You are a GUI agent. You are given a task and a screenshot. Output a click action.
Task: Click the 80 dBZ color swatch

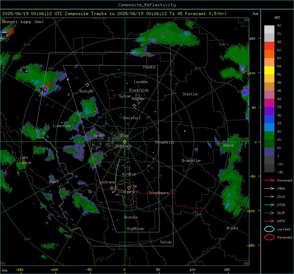(269, 30)
